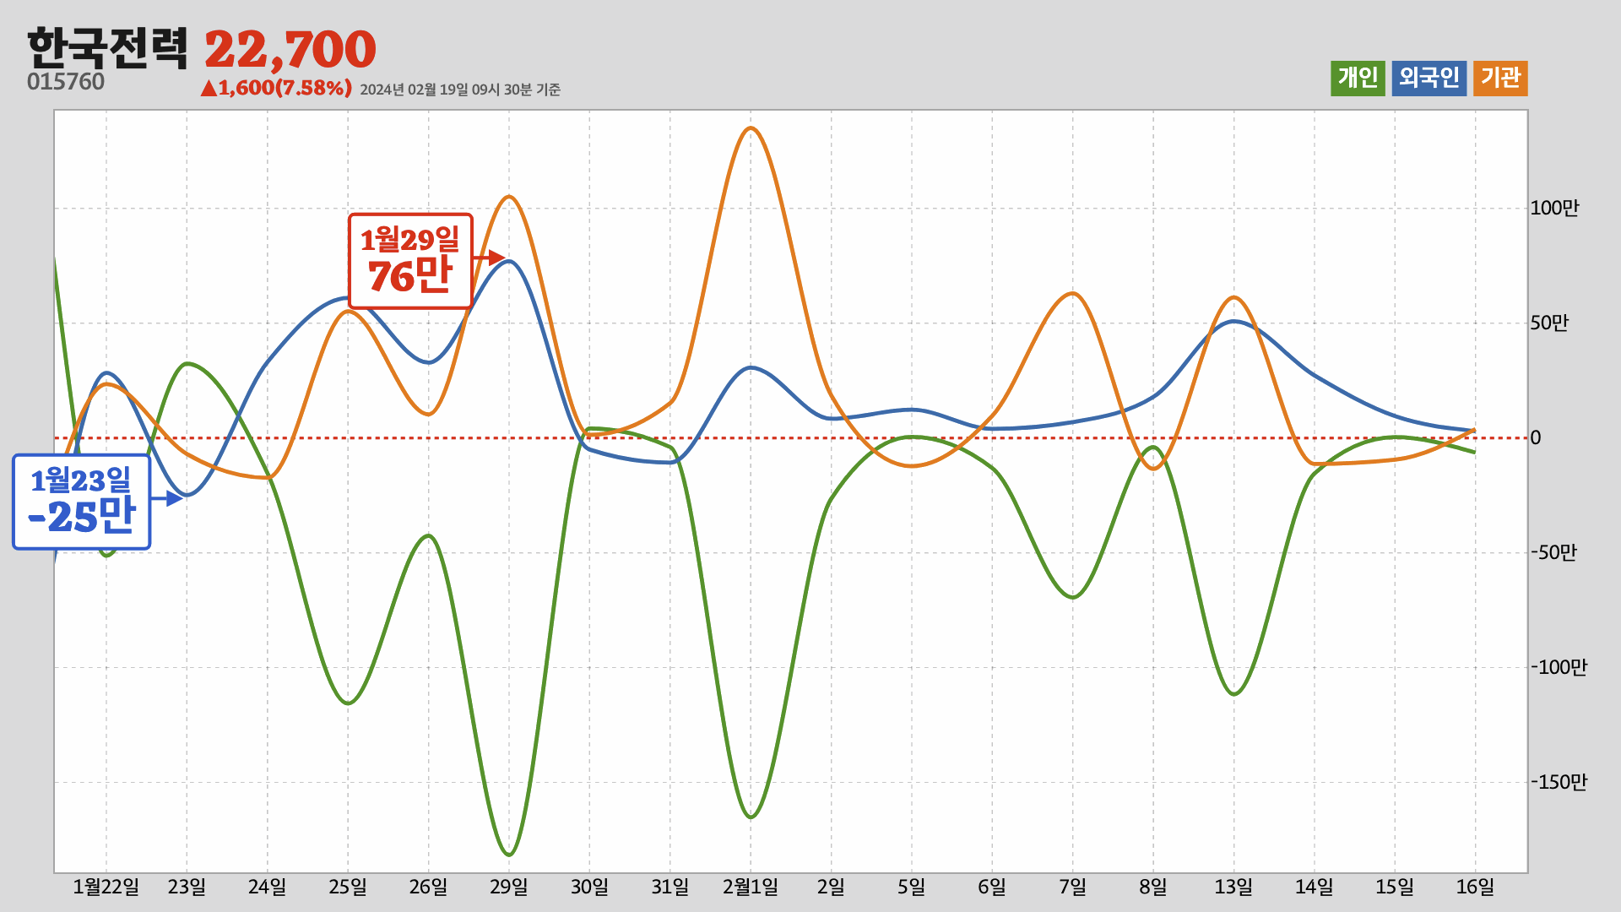The width and height of the screenshot is (1621, 912).
Task: Click the 2월1일 x-axis label
Action: 751,887
